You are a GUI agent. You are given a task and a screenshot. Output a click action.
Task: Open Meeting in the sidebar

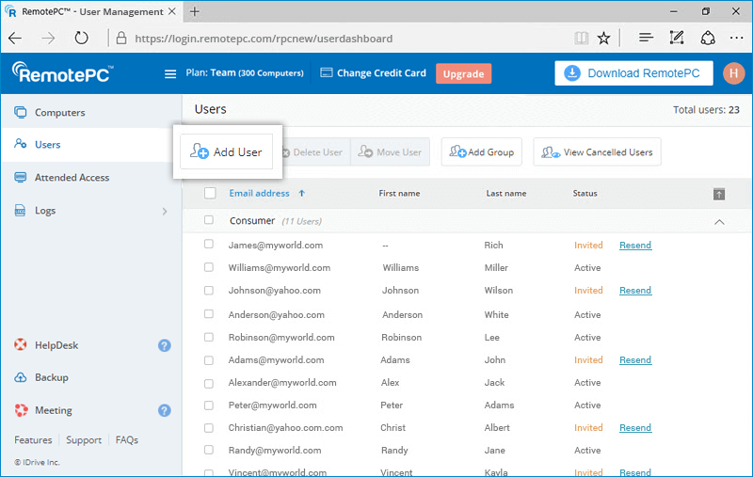tap(54, 410)
